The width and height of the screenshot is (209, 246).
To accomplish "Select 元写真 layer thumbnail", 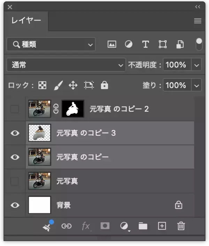I will (40, 181).
